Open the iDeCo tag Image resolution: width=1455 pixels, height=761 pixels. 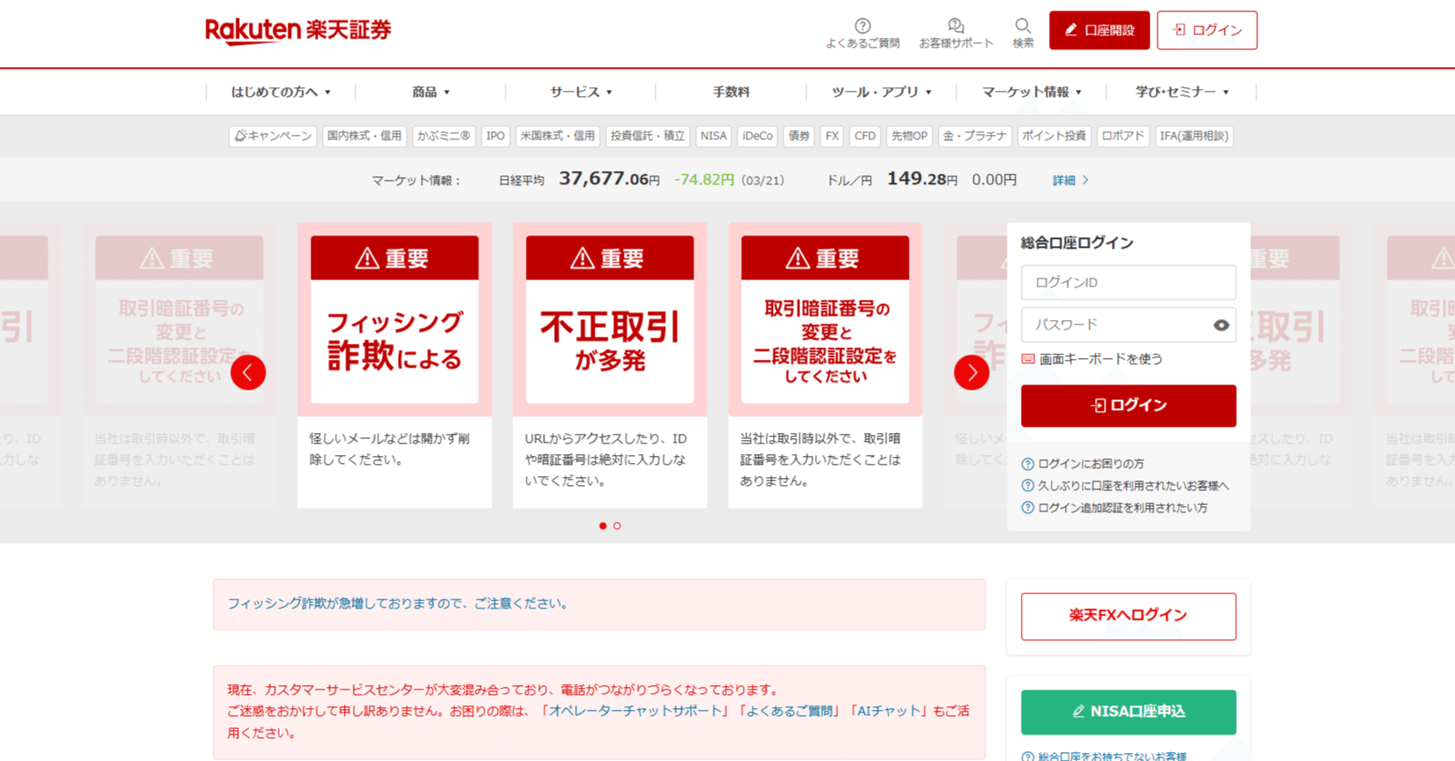pyautogui.click(x=757, y=136)
